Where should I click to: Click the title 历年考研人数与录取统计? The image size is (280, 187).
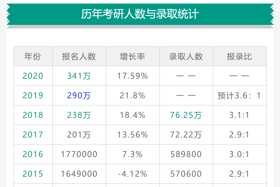coord(140,14)
